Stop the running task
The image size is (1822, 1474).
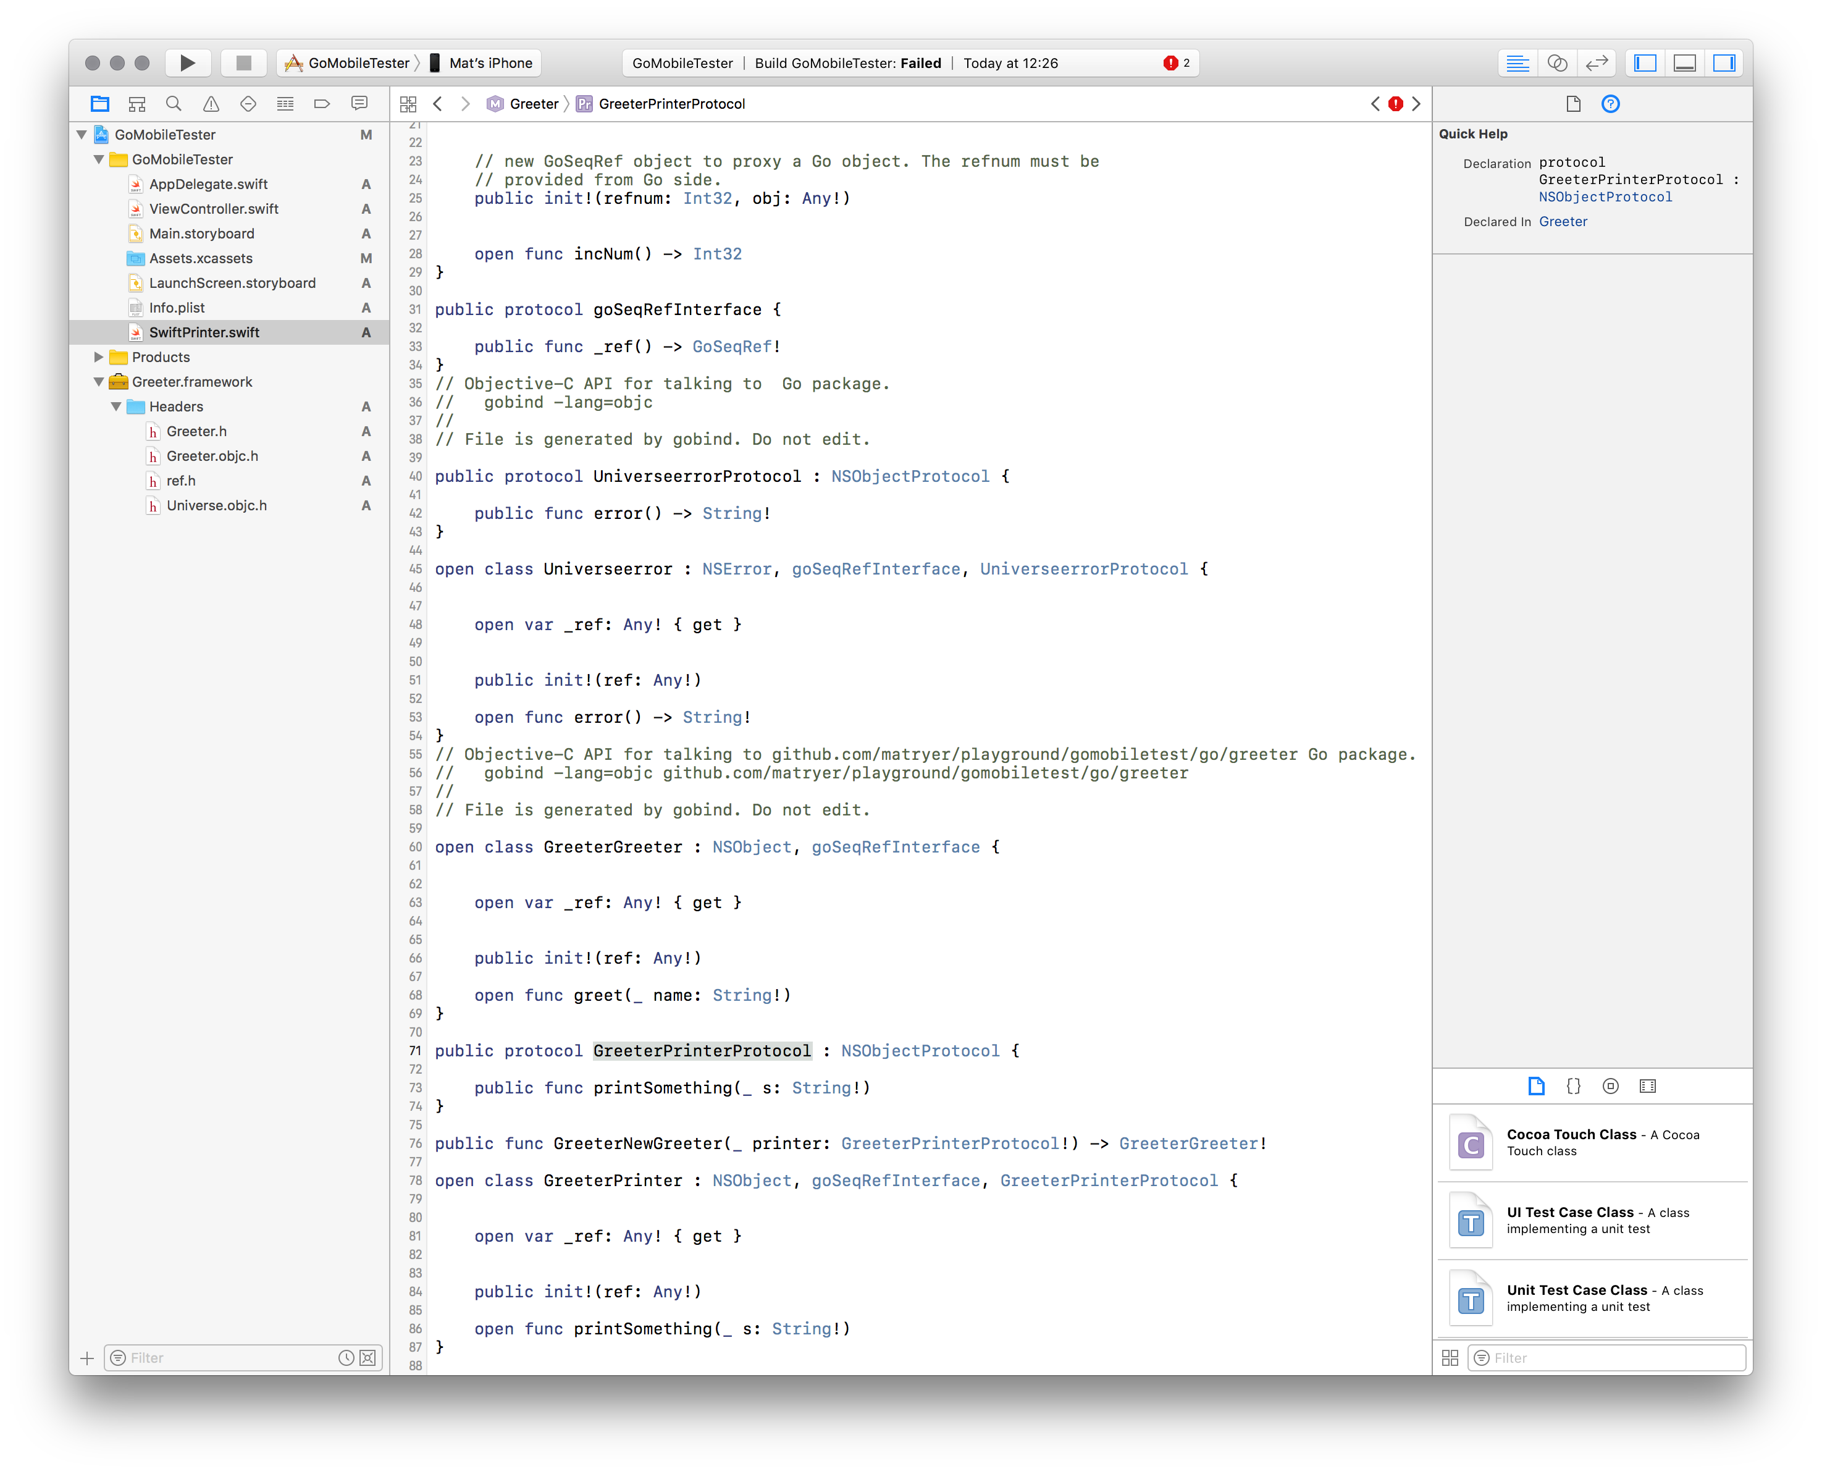coord(244,63)
